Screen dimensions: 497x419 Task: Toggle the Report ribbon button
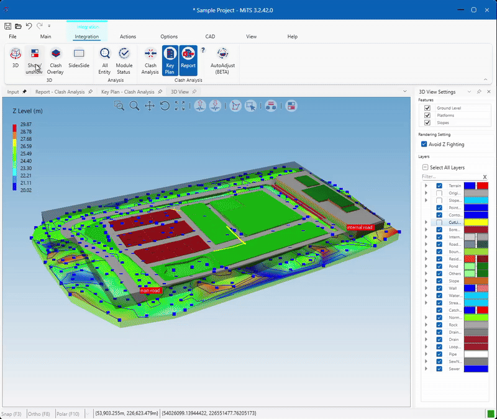point(188,60)
